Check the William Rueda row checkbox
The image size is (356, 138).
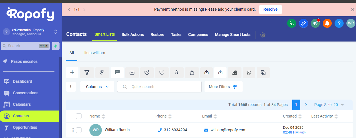(79, 130)
